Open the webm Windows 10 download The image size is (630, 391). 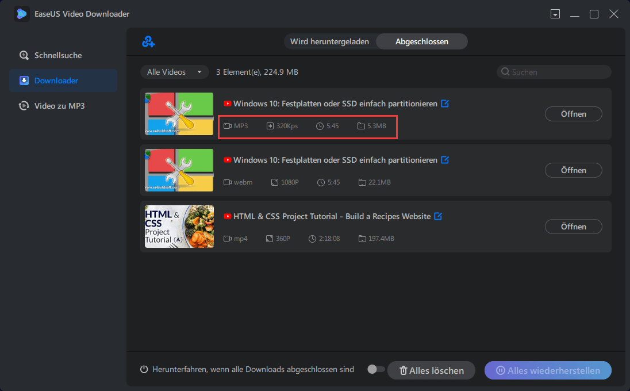coord(573,170)
